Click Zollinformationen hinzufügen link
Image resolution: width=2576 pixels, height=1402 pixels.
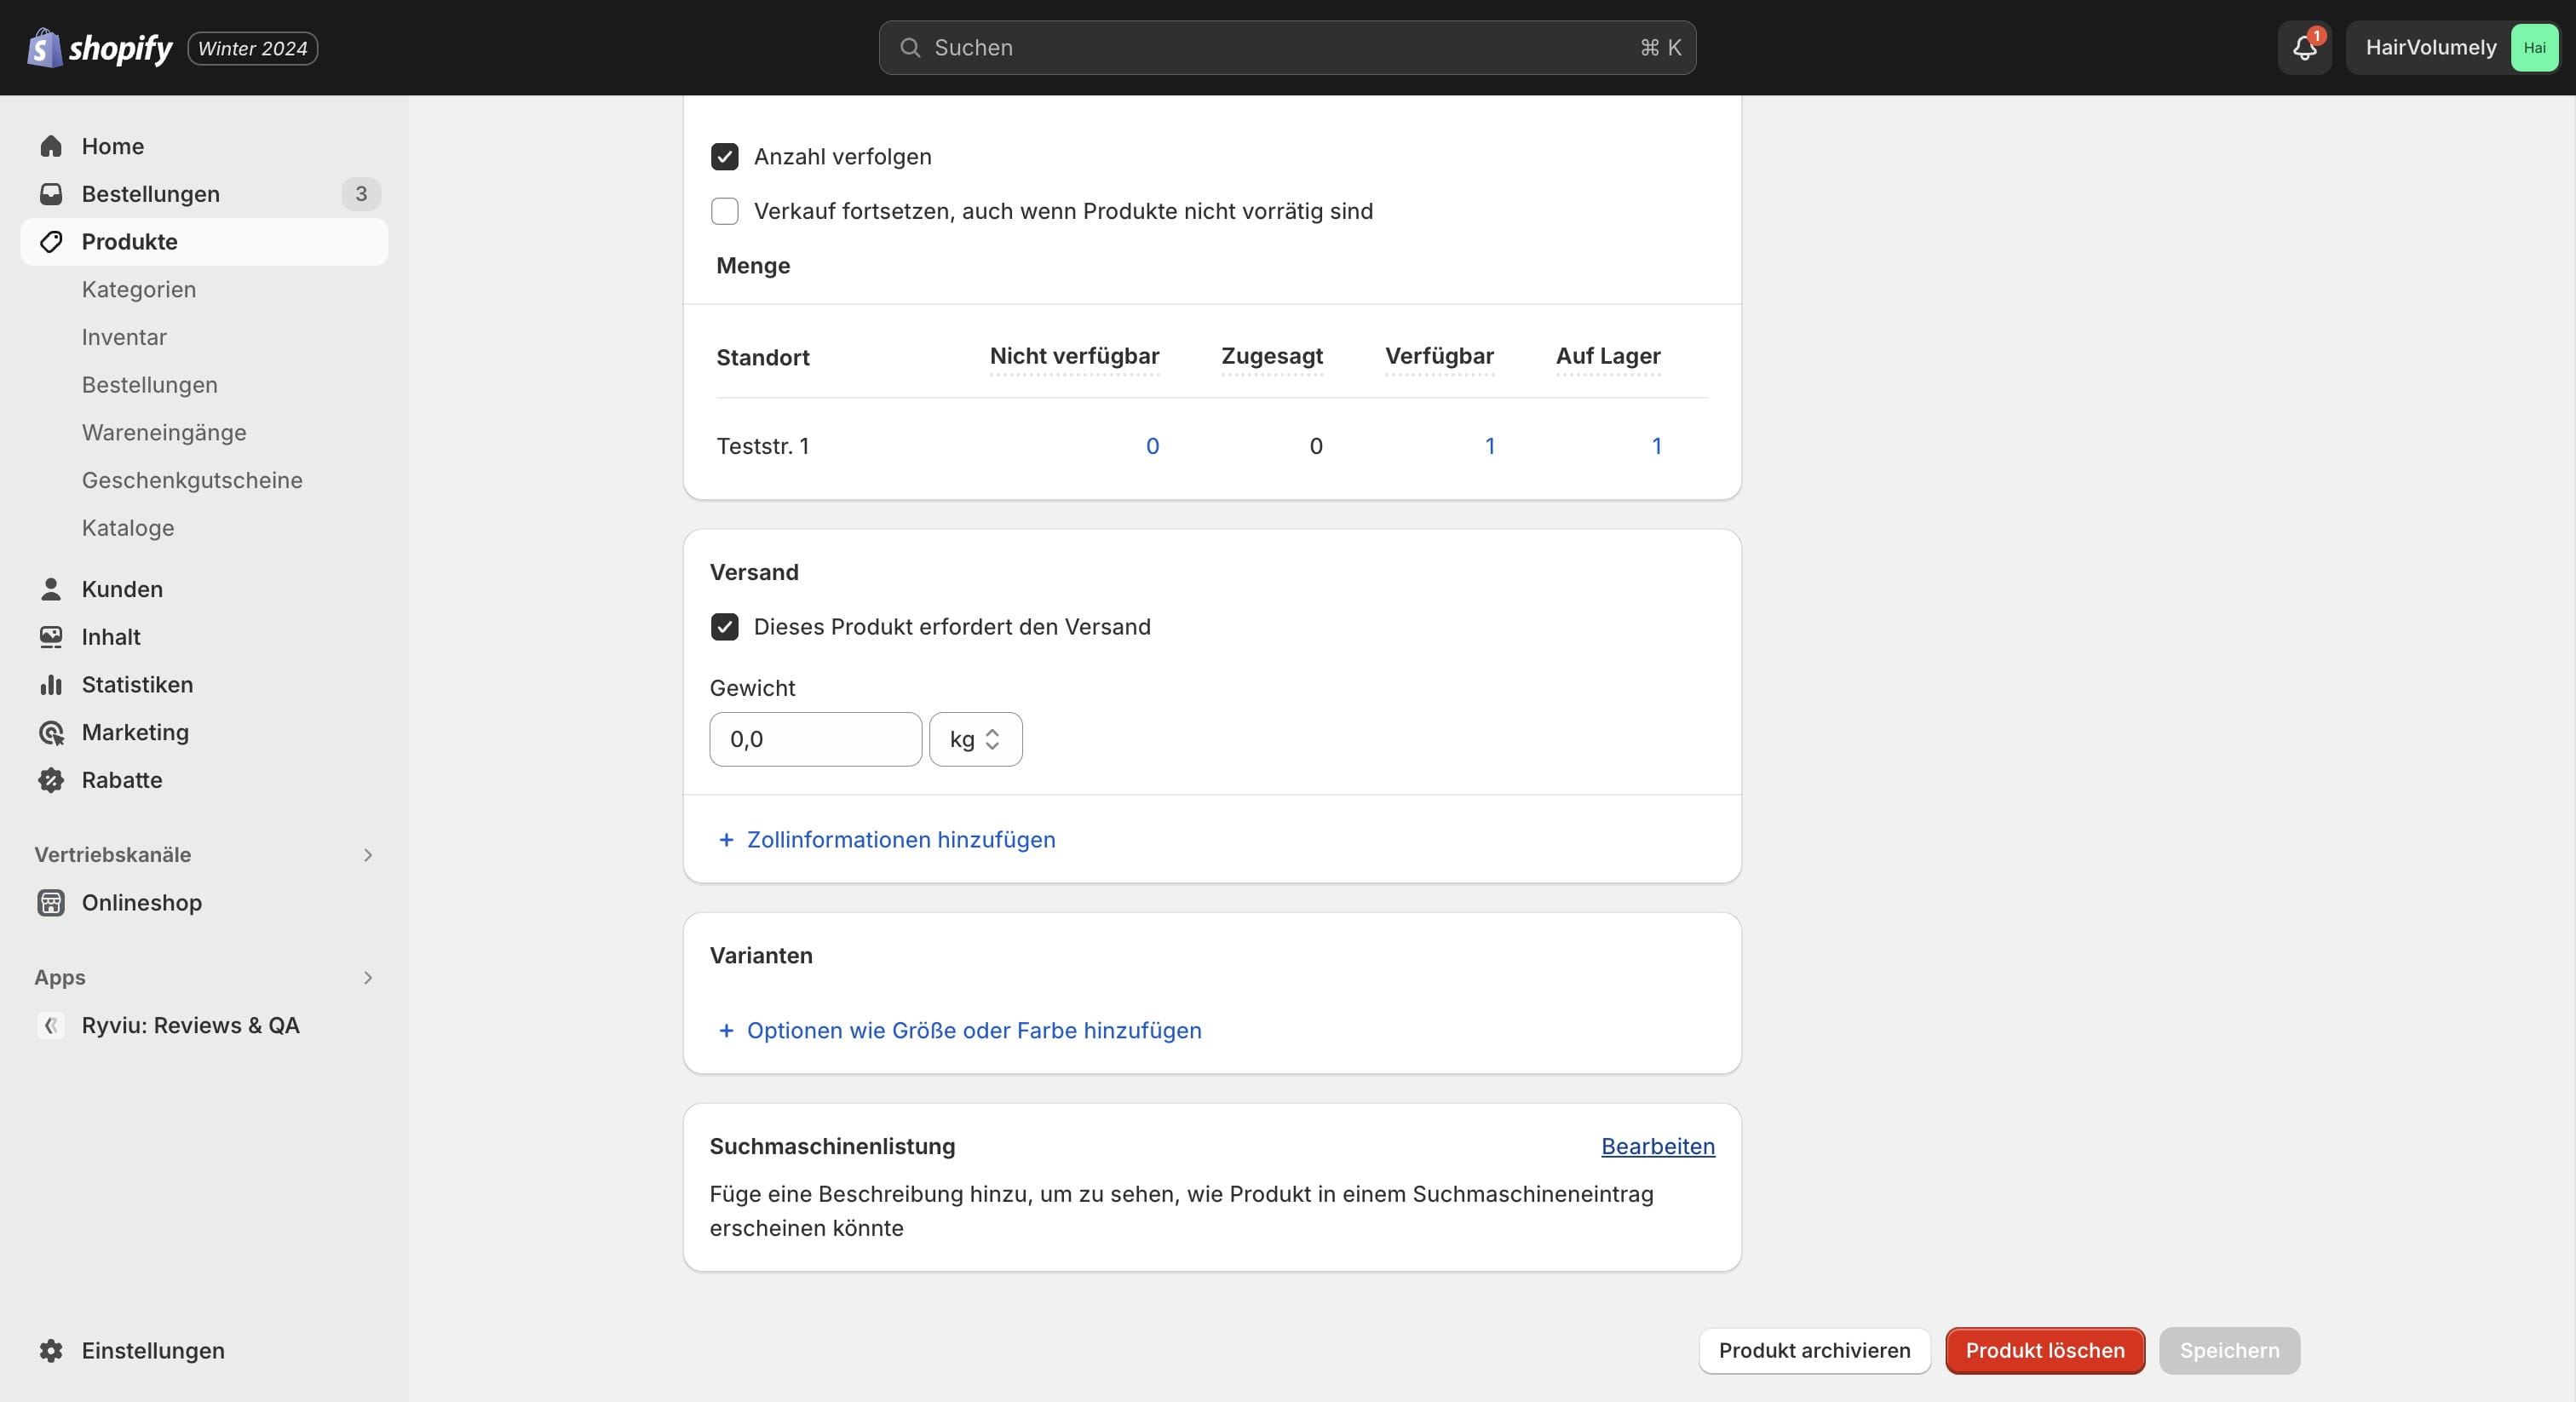click(x=900, y=840)
